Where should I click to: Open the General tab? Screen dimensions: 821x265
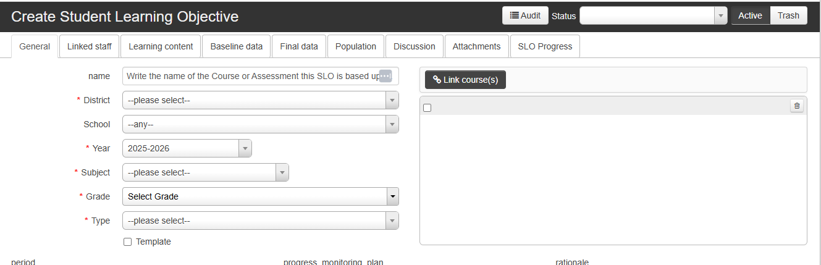click(35, 46)
